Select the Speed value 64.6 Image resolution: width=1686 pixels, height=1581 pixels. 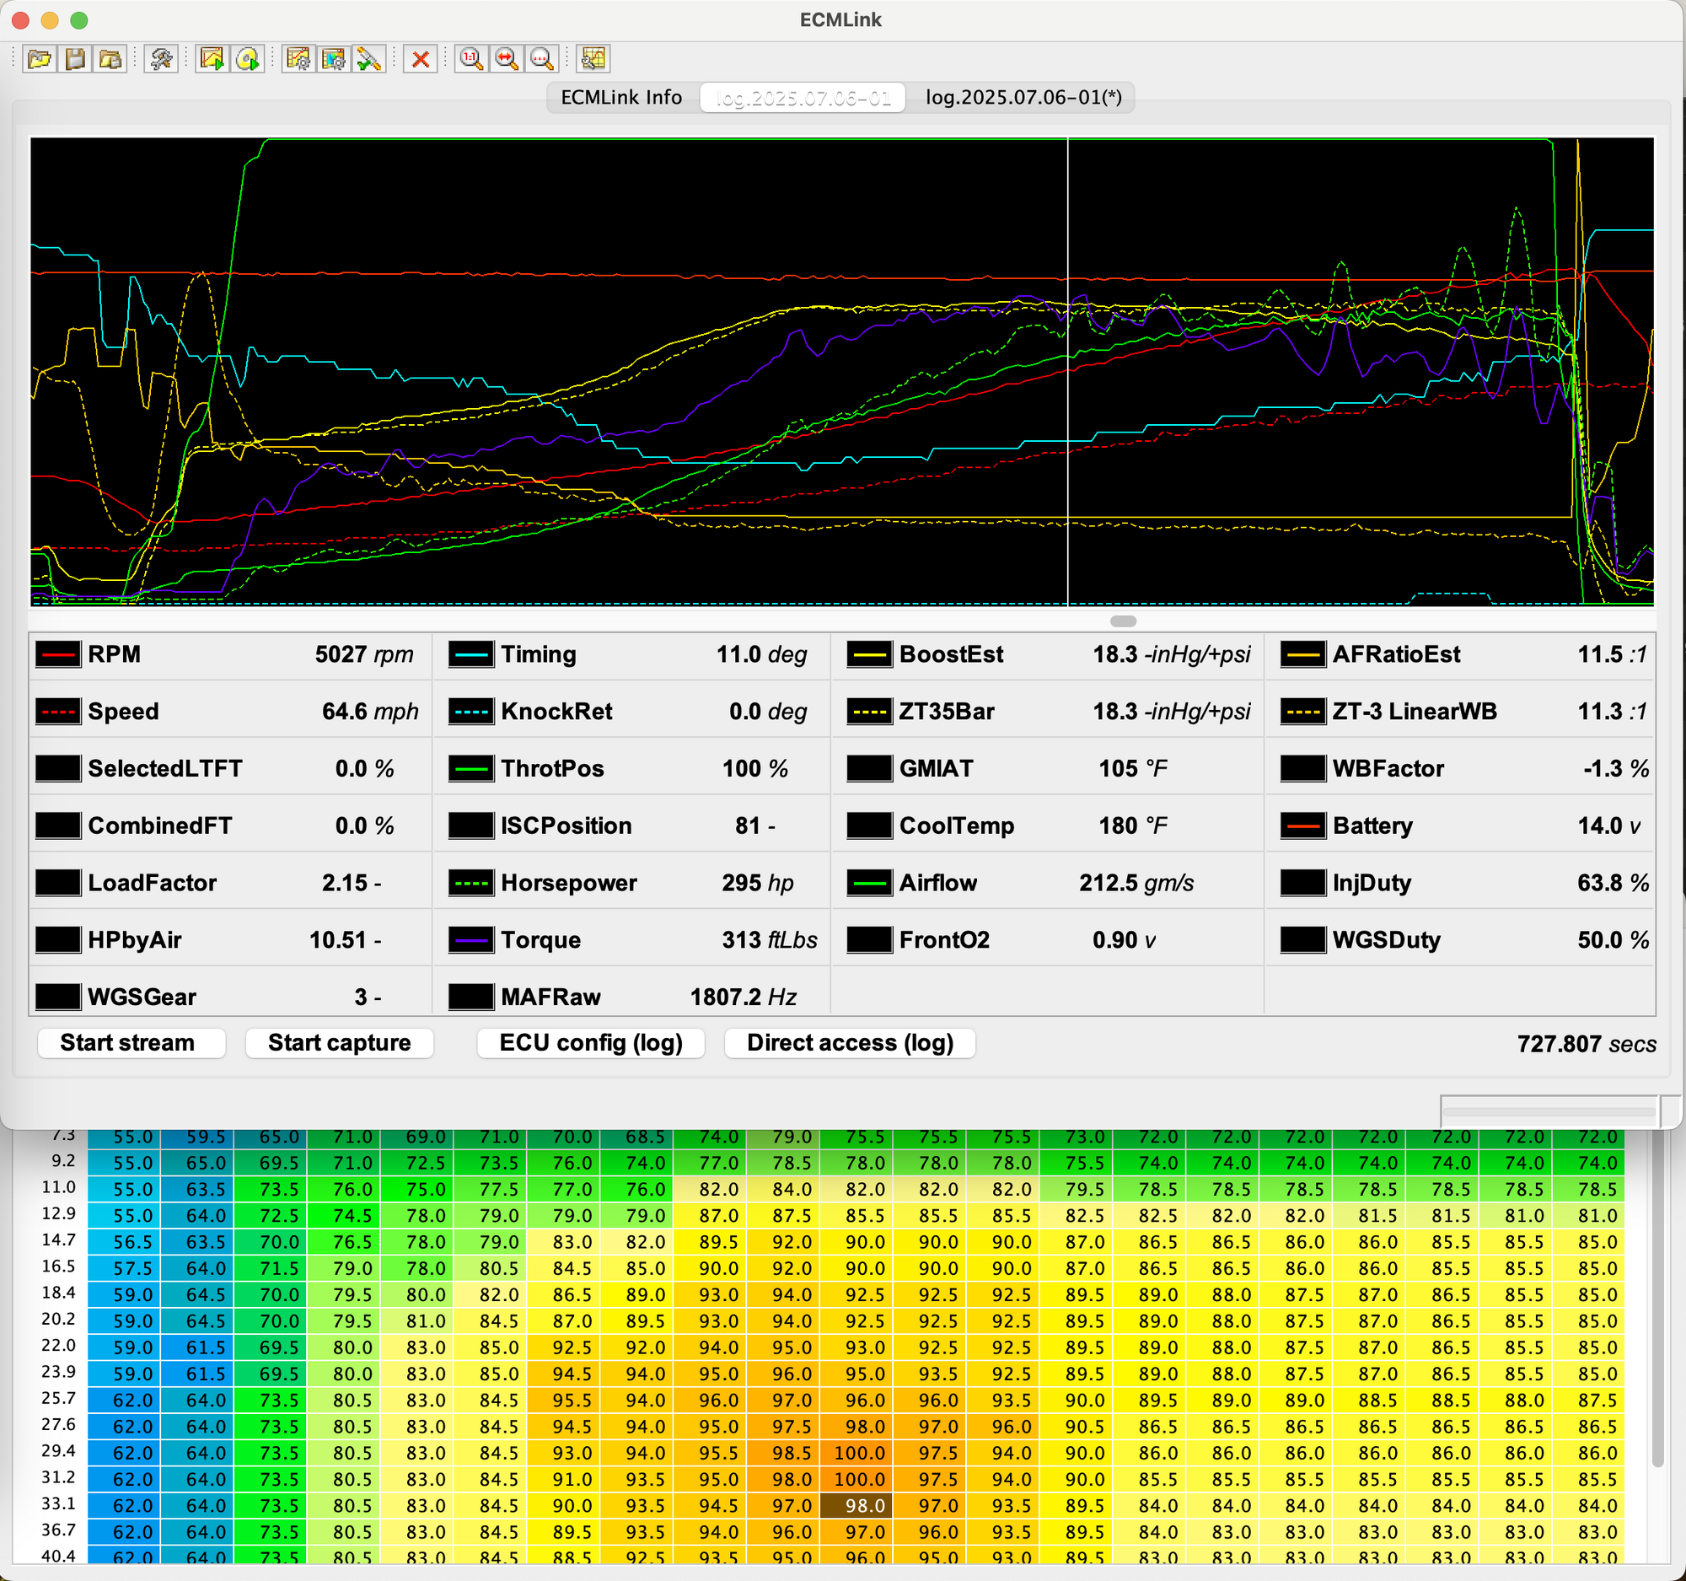[346, 712]
